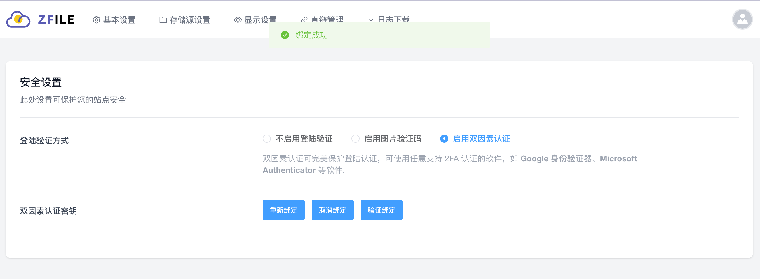Viewport: 760px width, 279px height.
Task: Switch to the 存储源设置 section
Action: tap(191, 20)
